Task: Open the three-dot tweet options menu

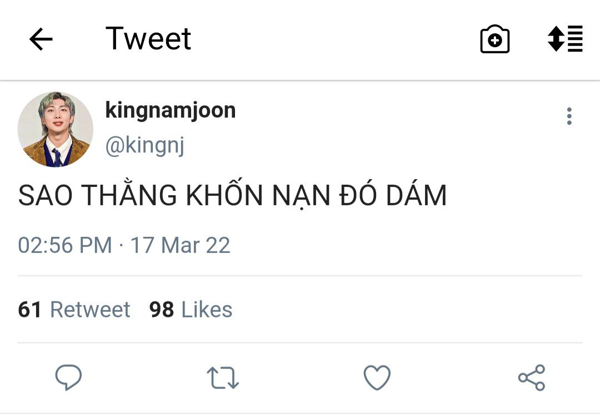Action: (x=569, y=117)
